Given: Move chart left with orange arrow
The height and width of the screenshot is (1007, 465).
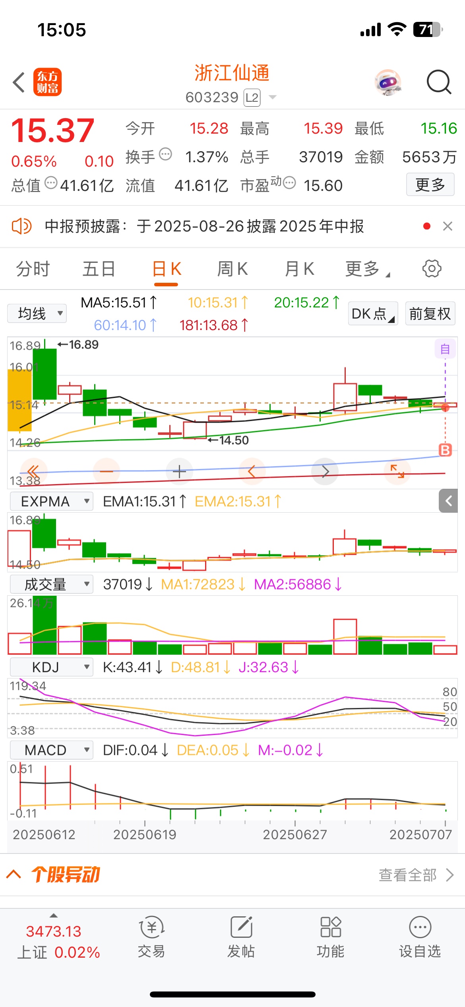Looking at the screenshot, I should [x=252, y=472].
